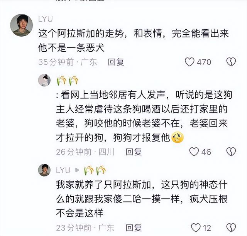Viewport: 247px width, 236px height.
Task: Open the wheat-emoji user's avatar
Action: [44, 81]
